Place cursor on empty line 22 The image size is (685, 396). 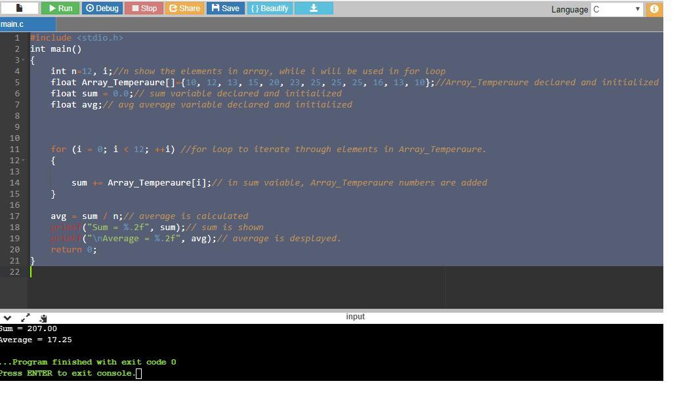click(x=197, y=272)
